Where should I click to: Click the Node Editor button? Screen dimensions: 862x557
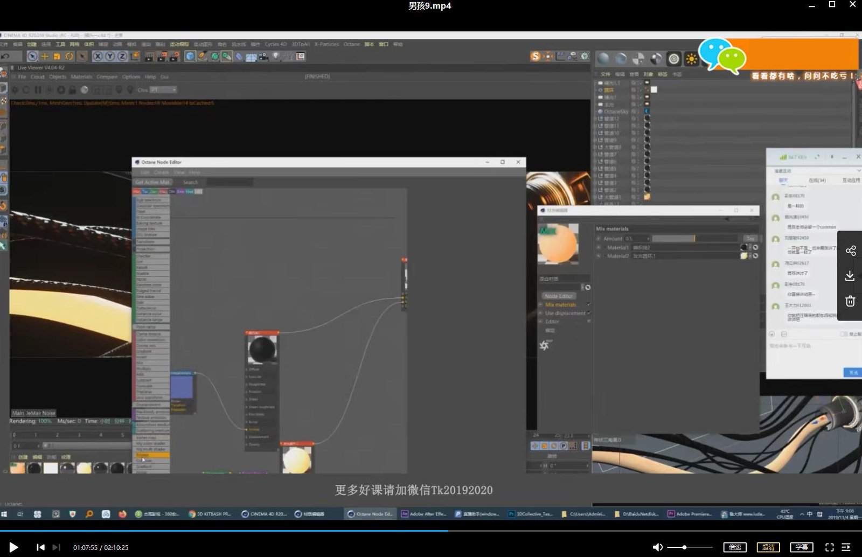[559, 296]
